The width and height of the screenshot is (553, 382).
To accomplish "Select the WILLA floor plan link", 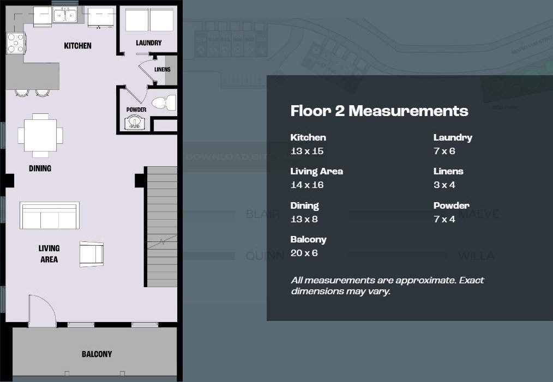I will (x=476, y=256).
